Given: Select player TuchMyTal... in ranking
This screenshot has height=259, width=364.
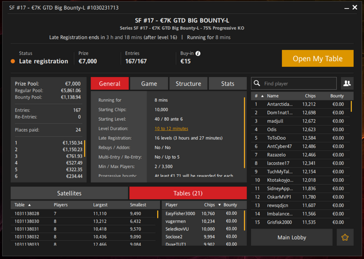Looking at the screenshot, I should [x=300, y=172].
